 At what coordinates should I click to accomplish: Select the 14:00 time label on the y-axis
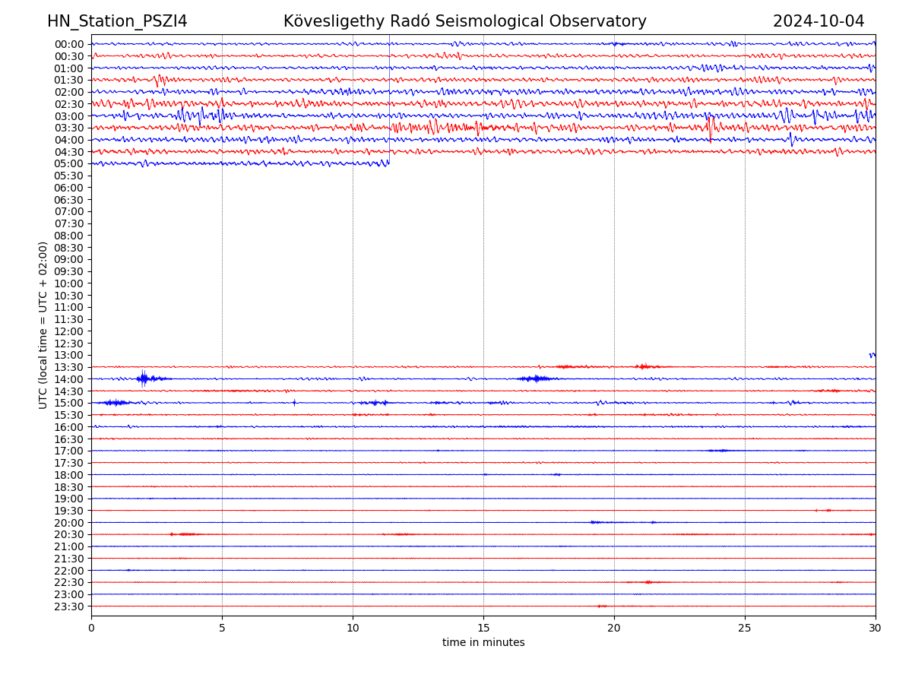click(x=68, y=379)
